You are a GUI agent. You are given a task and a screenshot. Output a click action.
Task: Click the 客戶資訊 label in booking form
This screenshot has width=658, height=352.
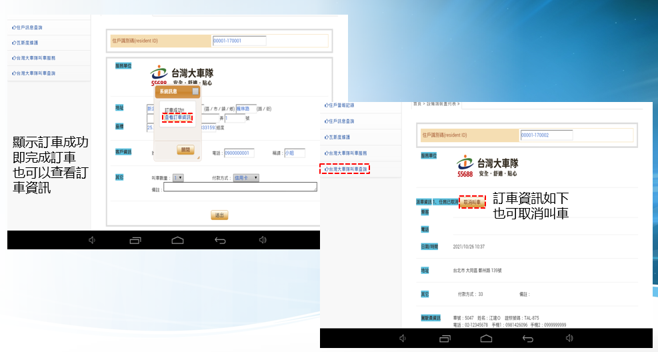coord(123,152)
